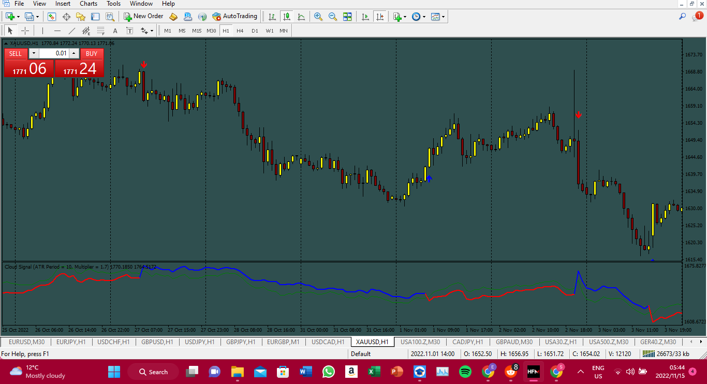Select the Text Label tool
The width and height of the screenshot is (707, 384).
(x=129, y=31)
